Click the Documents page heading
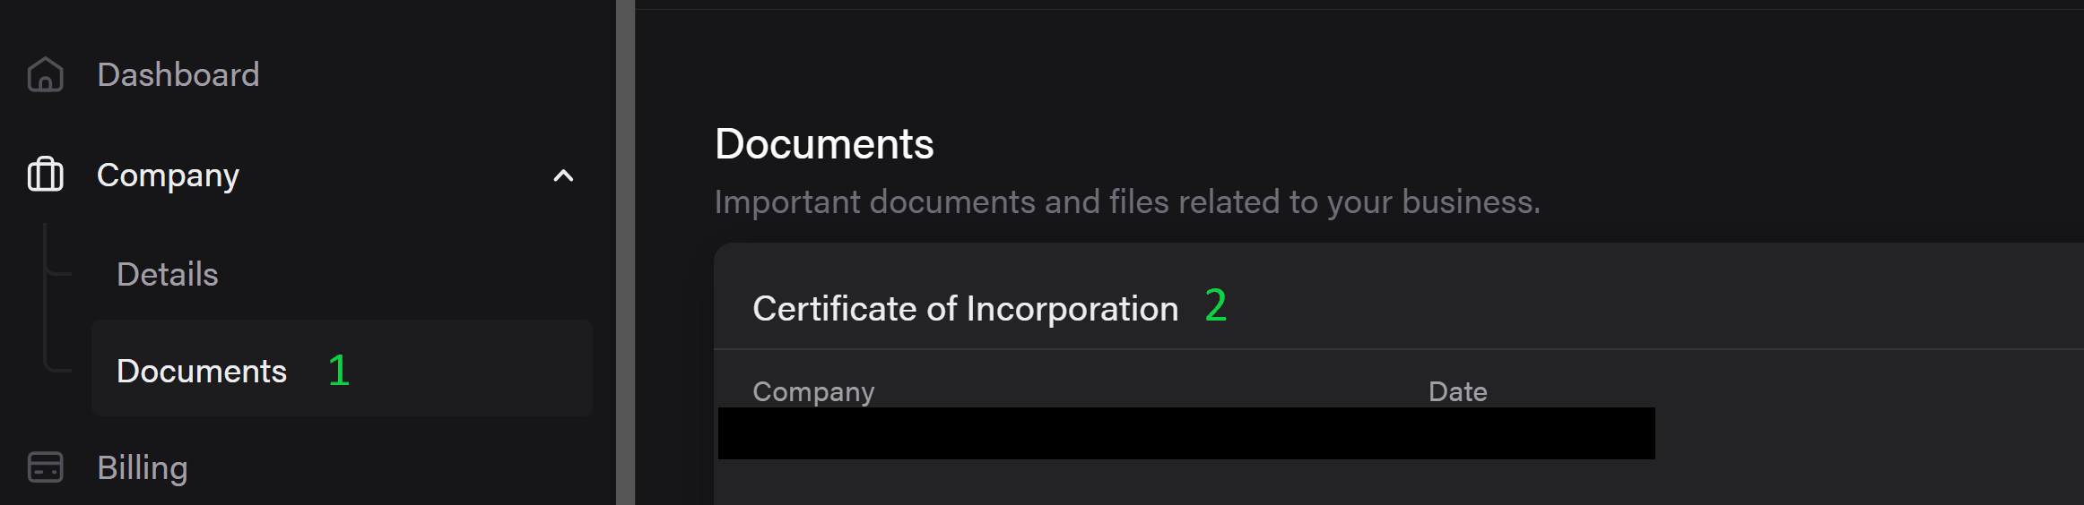This screenshot has width=2084, height=505. 824,143
